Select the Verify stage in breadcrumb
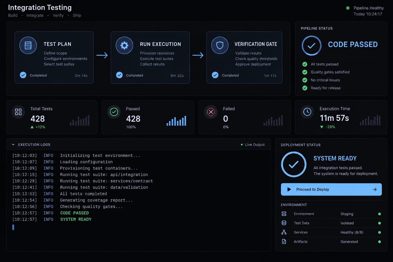Screen dimensions: 393x262 58,15
